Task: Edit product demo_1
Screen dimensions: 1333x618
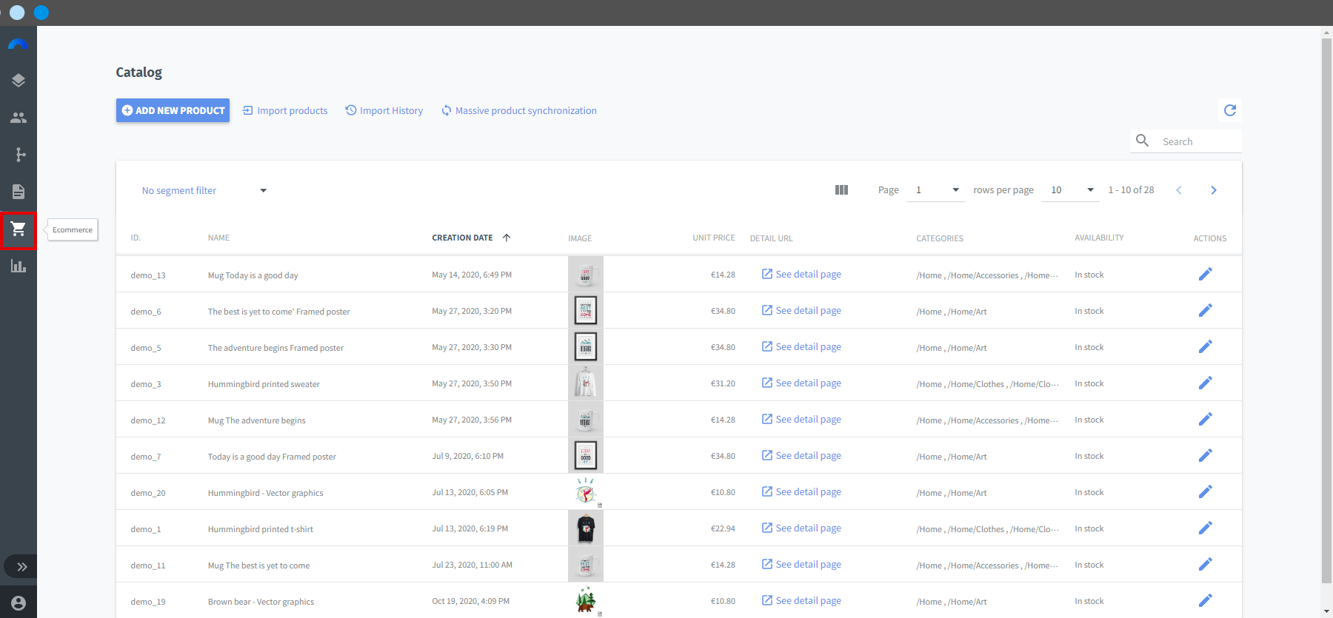Action: pyautogui.click(x=1206, y=528)
